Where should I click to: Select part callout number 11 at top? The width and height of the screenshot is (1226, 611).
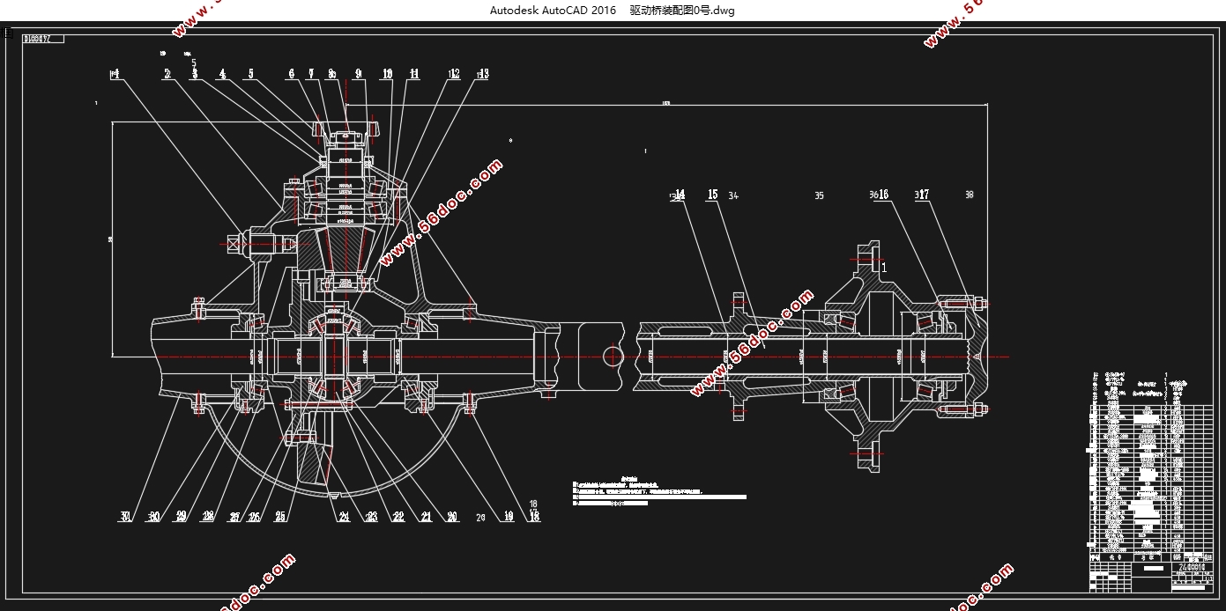[414, 75]
